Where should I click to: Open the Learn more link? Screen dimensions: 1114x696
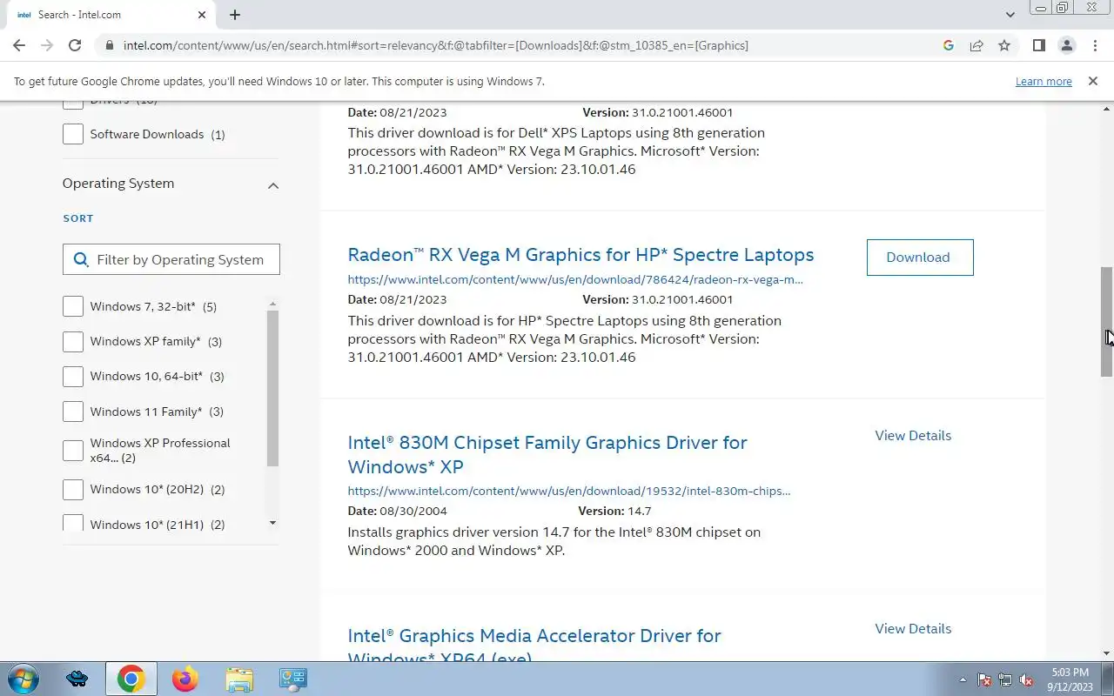point(1044,81)
